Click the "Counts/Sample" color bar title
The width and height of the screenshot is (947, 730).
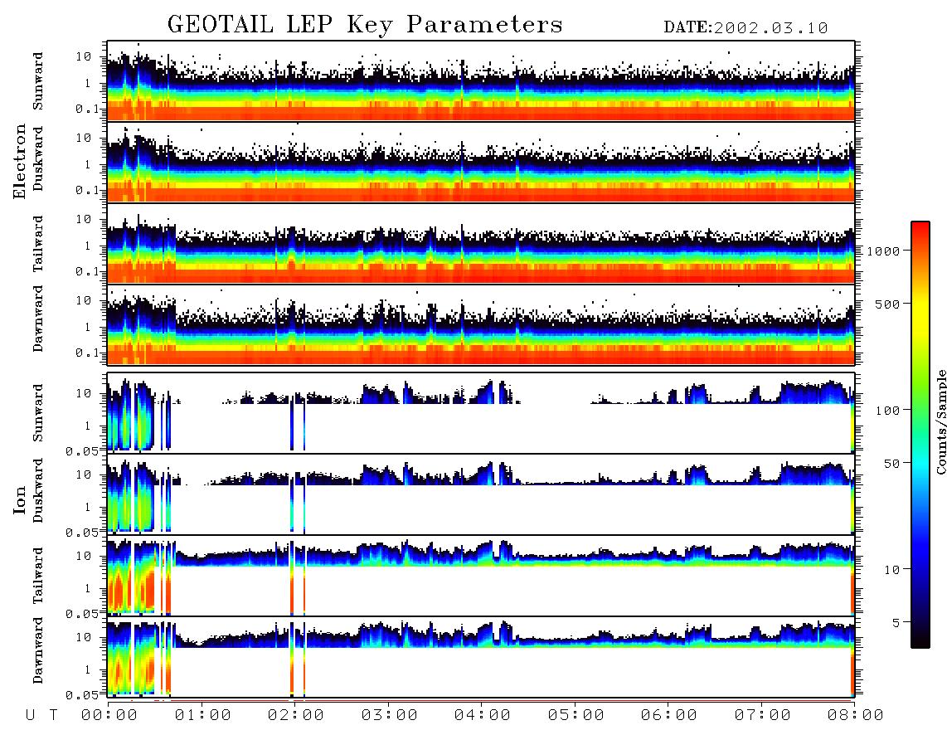pyautogui.click(x=940, y=421)
